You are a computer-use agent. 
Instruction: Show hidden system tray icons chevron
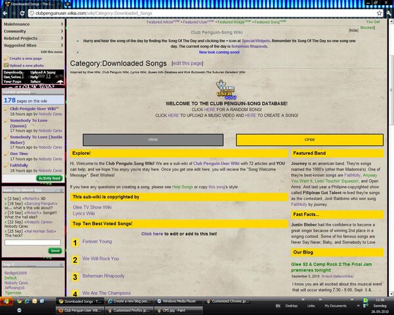pos(358,306)
